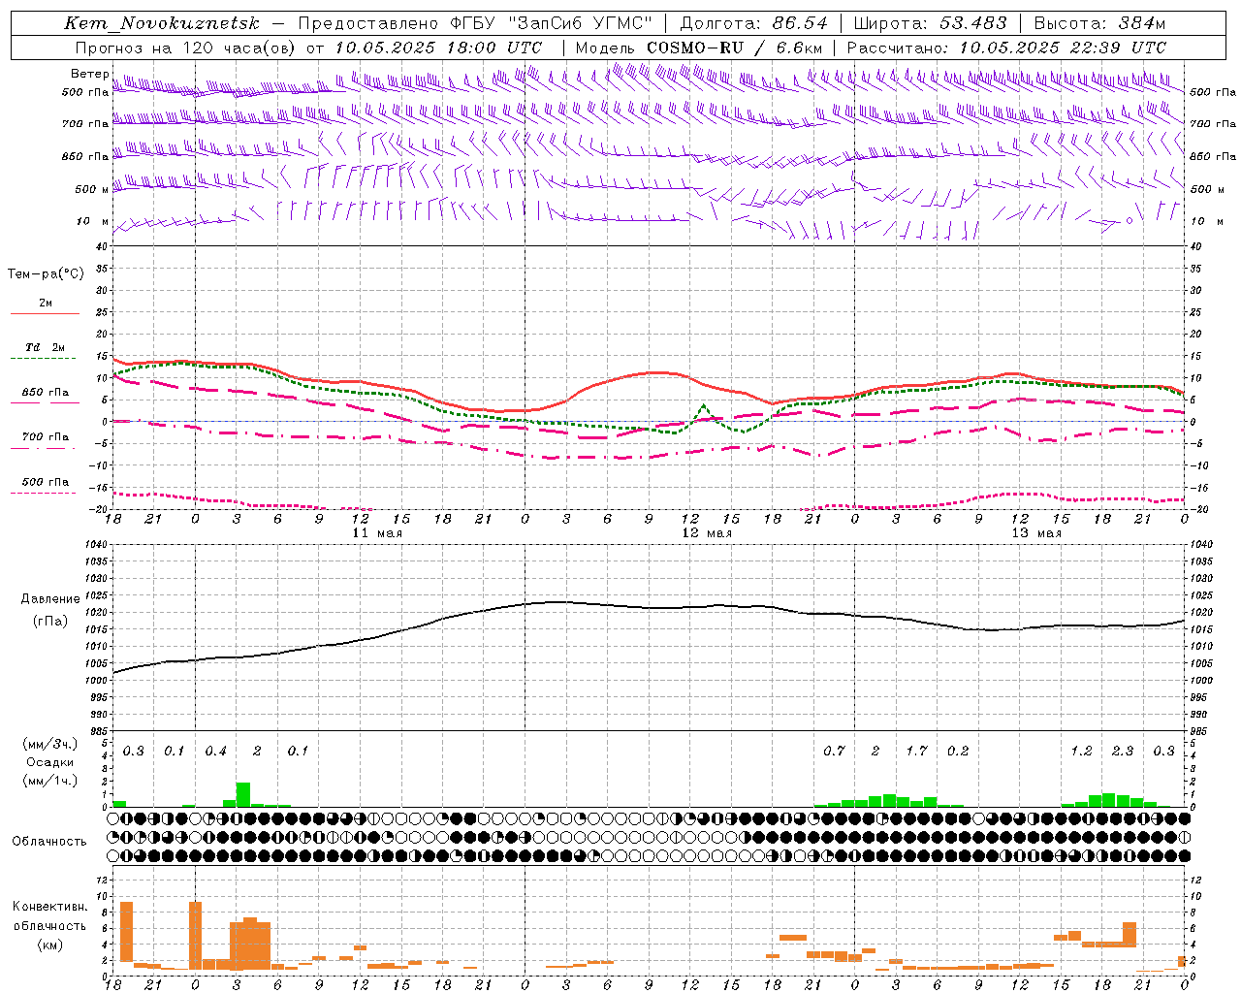
Task: Click the Осадки precipitation label
Action: (x=49, y=762)
